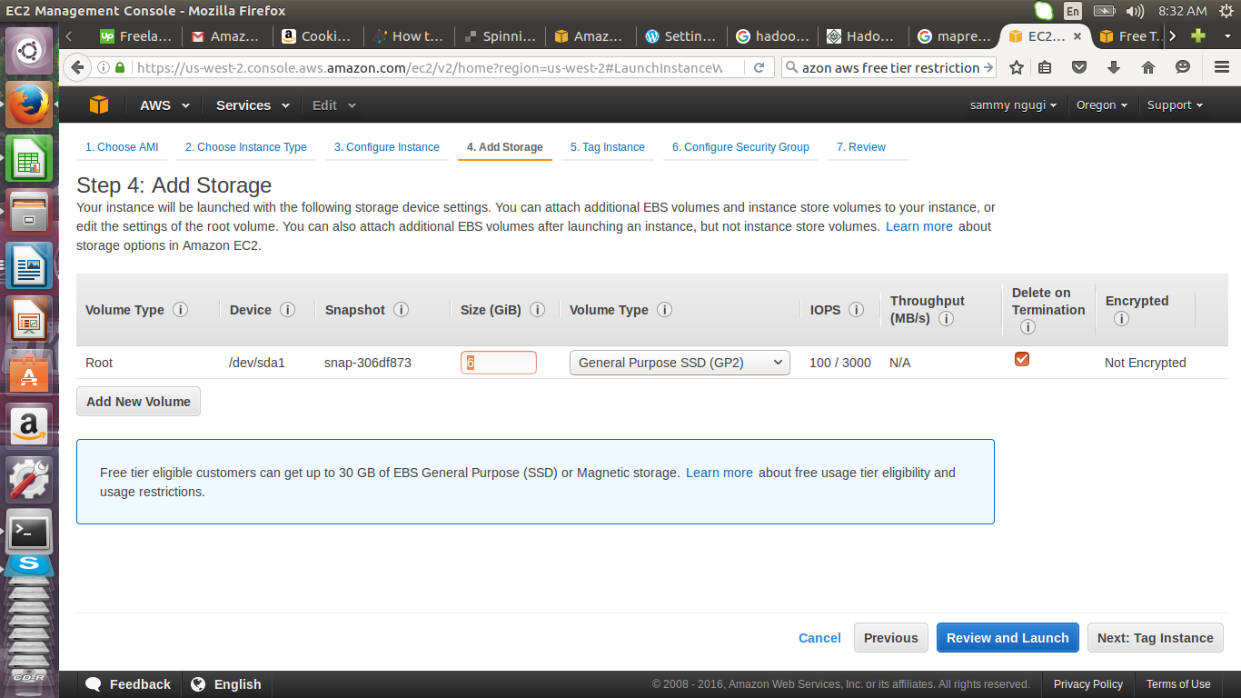Screen dimensions: 1241x698
Task: Show info icon next to Snapshot header
Action: pyautogui.click(x=401, y=310)
